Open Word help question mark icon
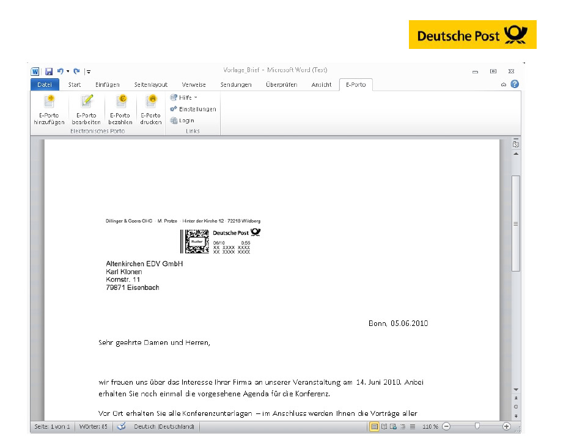The width and height of the screenshot is (566, 444). click(515, 84)
